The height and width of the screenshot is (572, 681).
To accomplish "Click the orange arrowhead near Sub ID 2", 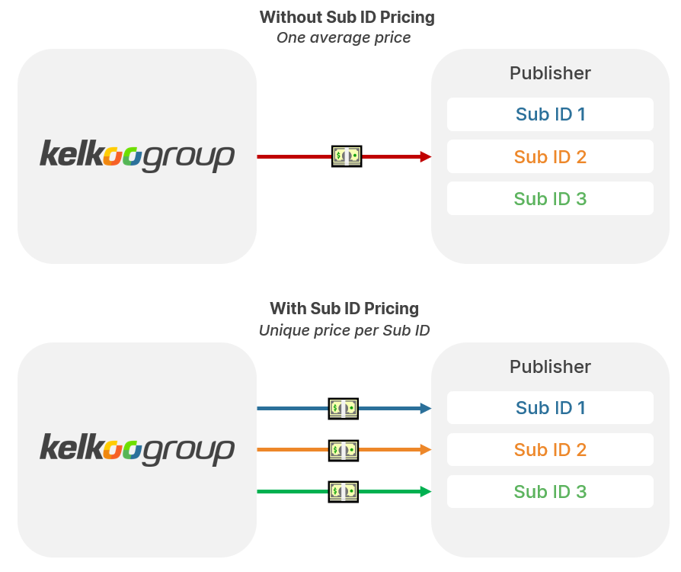I will (x=425, y=450).
